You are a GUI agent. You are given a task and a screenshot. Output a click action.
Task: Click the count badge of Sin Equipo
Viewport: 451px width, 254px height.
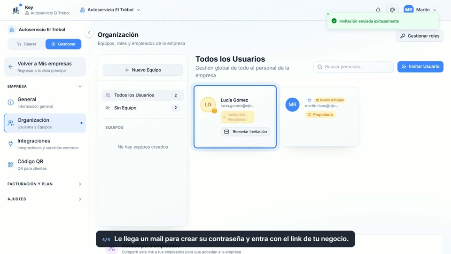pyautogui.click(x=175, y=108)
